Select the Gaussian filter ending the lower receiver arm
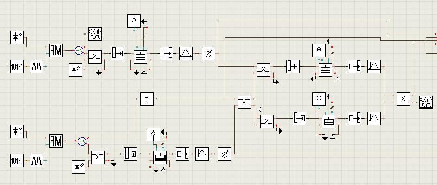This screenshot has width=437, height=185. coord(374,118)
